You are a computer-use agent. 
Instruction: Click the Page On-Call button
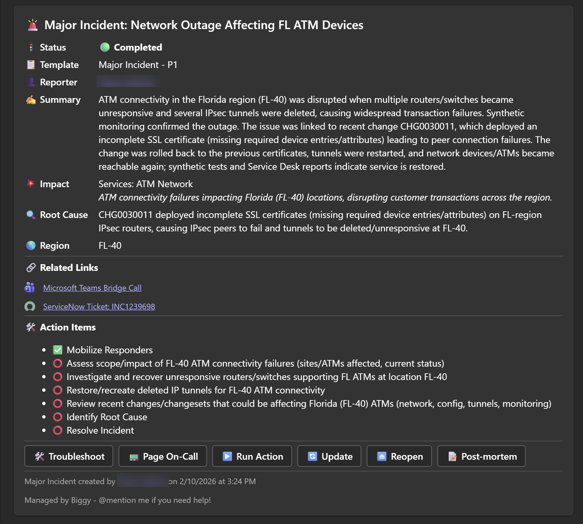163,456
